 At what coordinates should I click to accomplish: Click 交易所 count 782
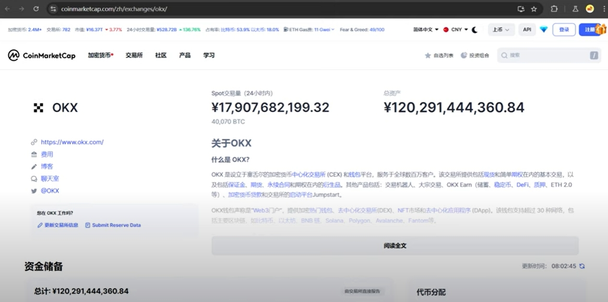click(66, 30)
